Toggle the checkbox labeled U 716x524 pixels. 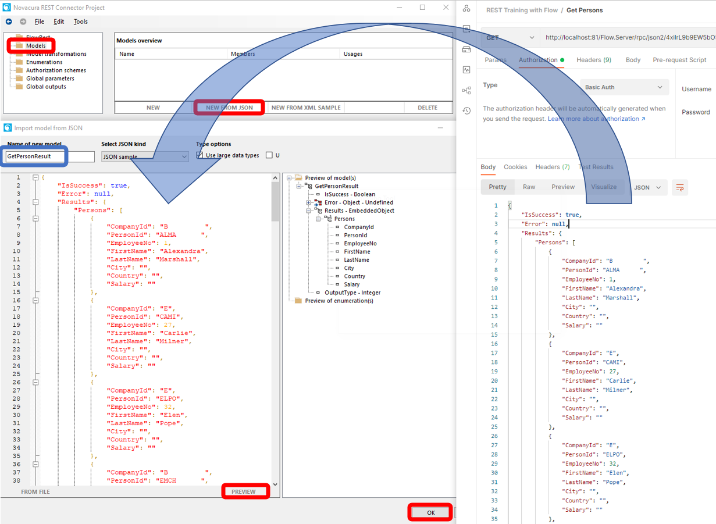[269, 155]
